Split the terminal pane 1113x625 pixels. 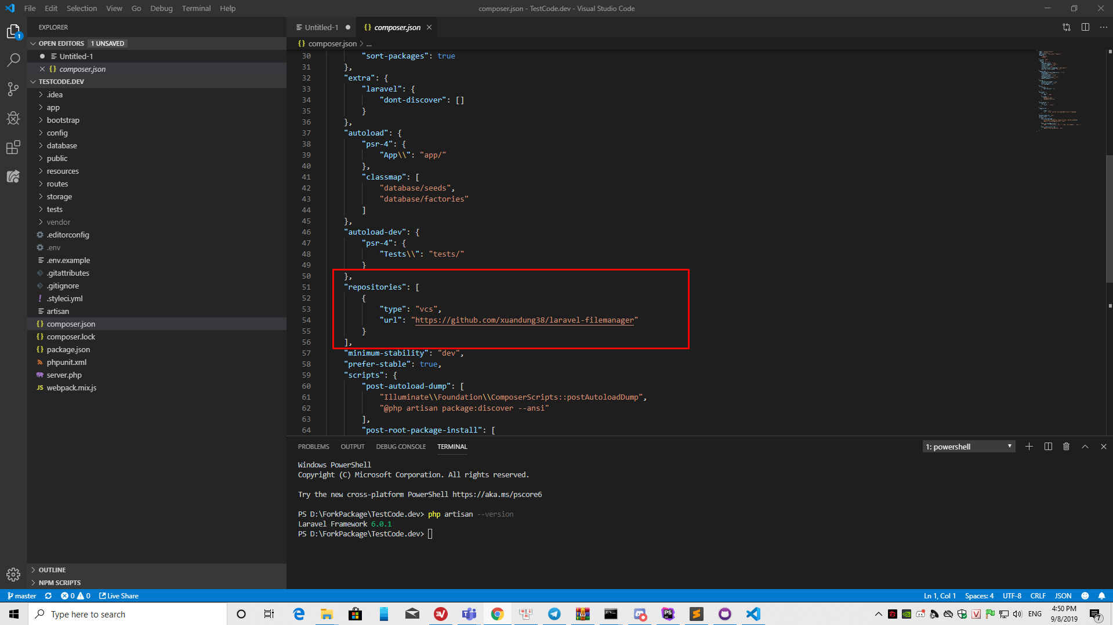point(1048,447)
